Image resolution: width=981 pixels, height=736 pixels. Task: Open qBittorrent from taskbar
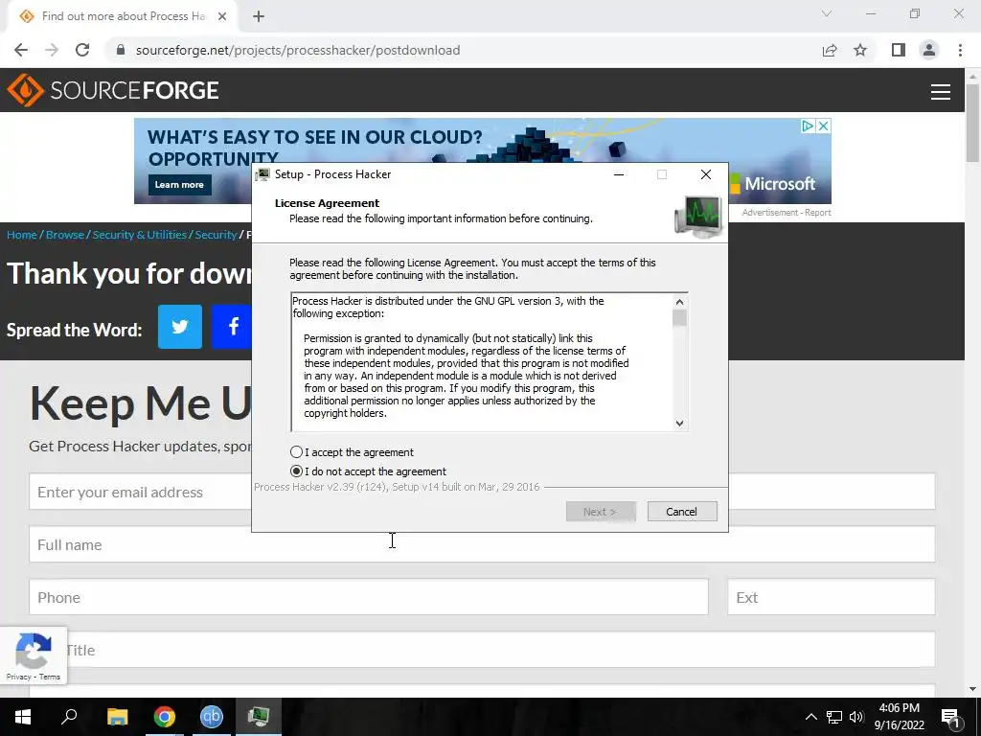click(x=212, y=717)
